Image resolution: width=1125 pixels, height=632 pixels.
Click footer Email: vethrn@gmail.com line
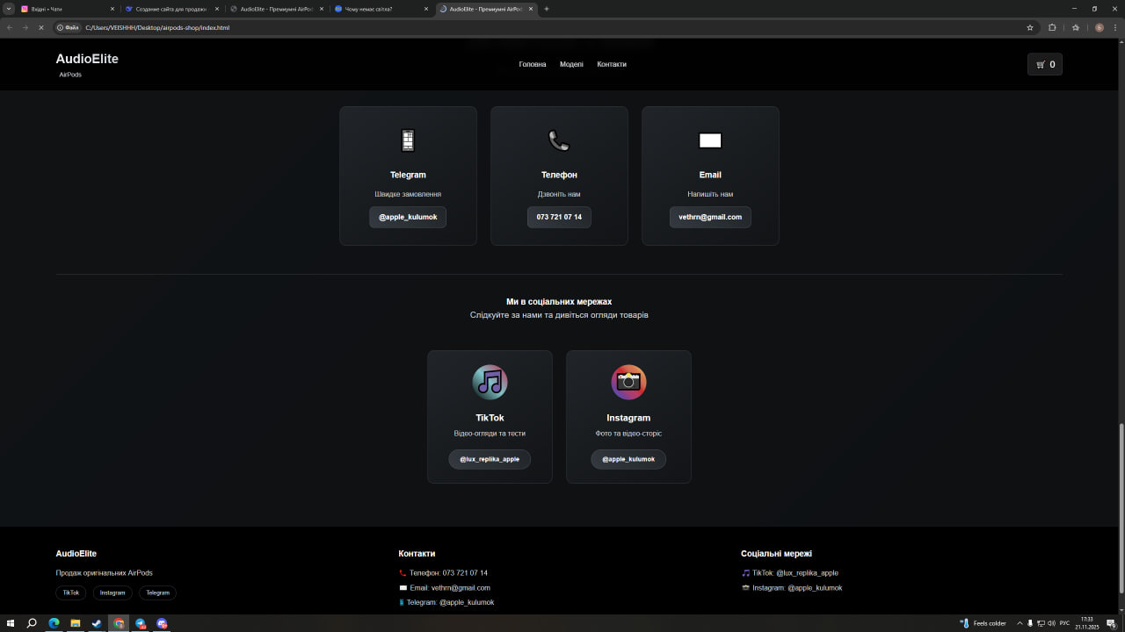445,588
